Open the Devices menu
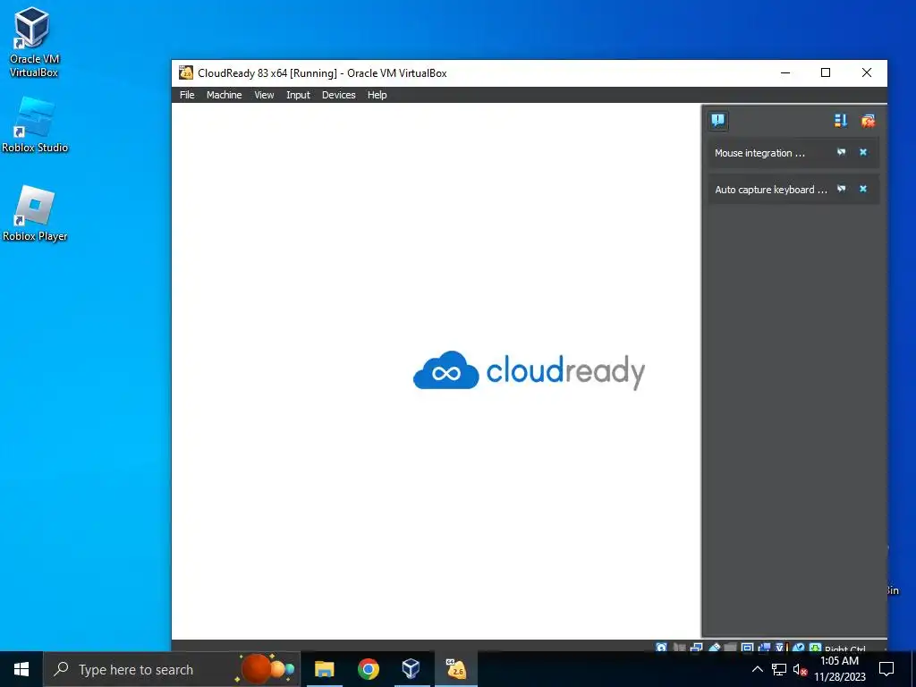 pyautogui.click(x=338, y=95)
